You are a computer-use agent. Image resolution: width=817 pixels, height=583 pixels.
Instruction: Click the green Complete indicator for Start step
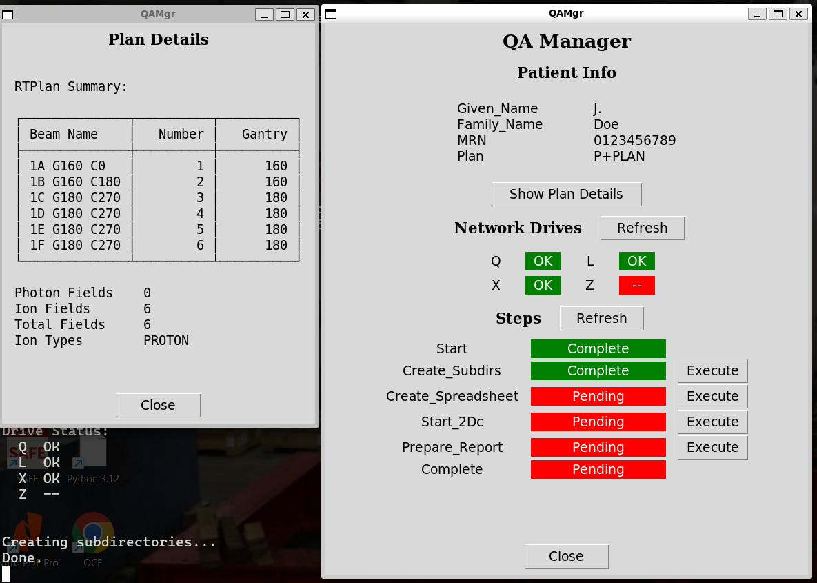[598, 348]
